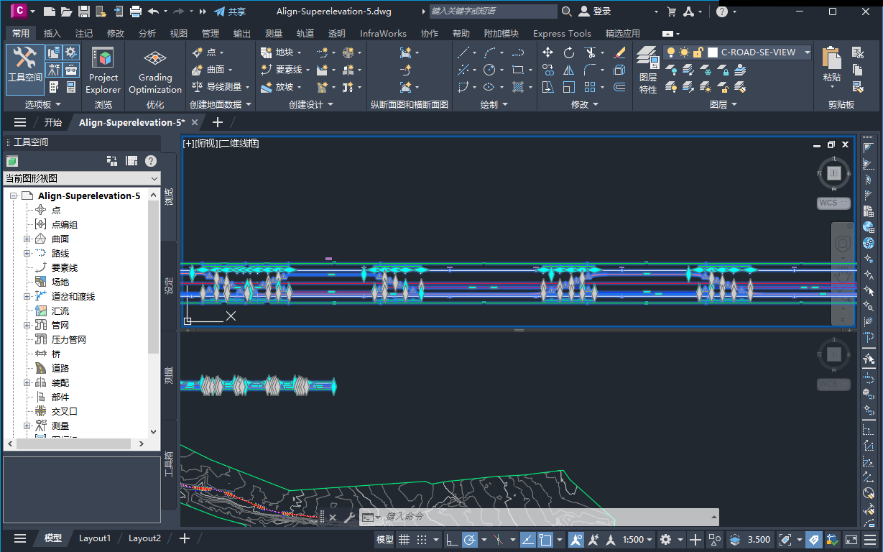Toggle snap mode in the status bar

click(x=421, y=539)
